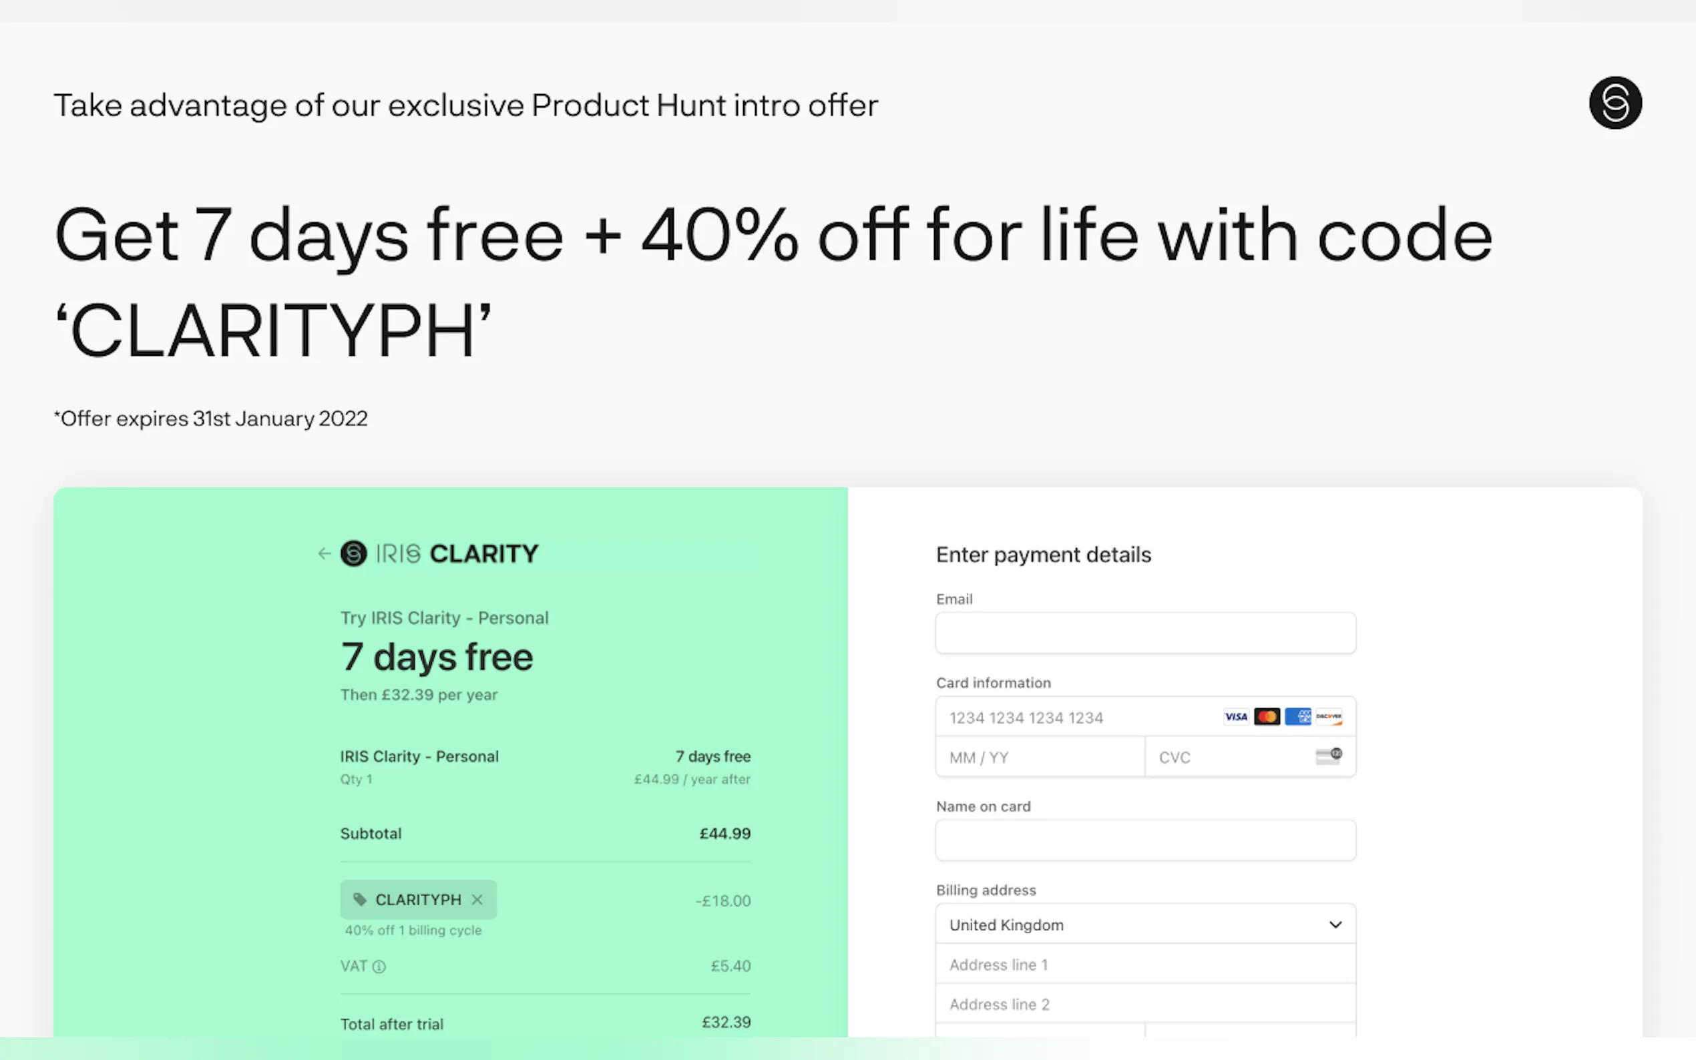Click the tag icon on the CLARITYPH coupon
Screen dimensions: 1696x1060
coord(360,899)
